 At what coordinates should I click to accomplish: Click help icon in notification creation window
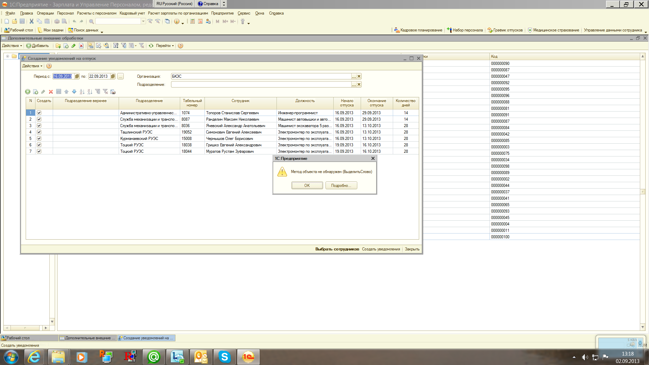[49, 66]
